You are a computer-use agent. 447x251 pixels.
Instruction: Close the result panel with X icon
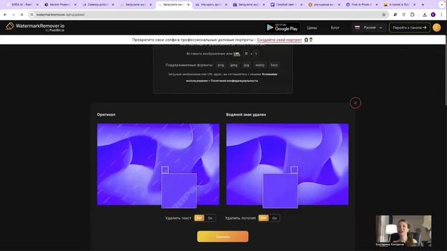tap(356, 102)
